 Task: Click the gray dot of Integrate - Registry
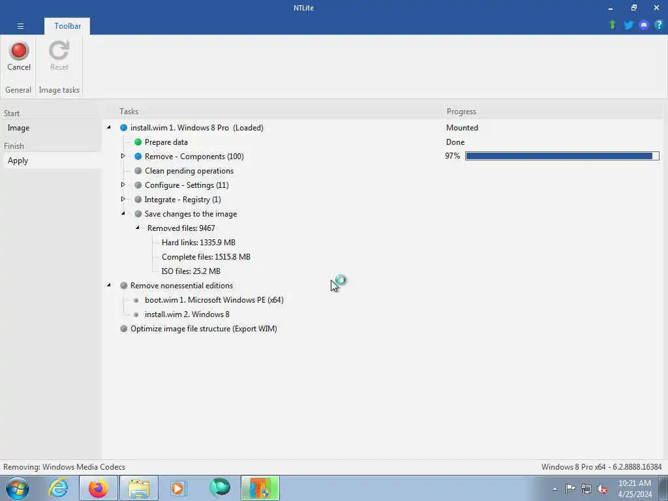[138, 200]
